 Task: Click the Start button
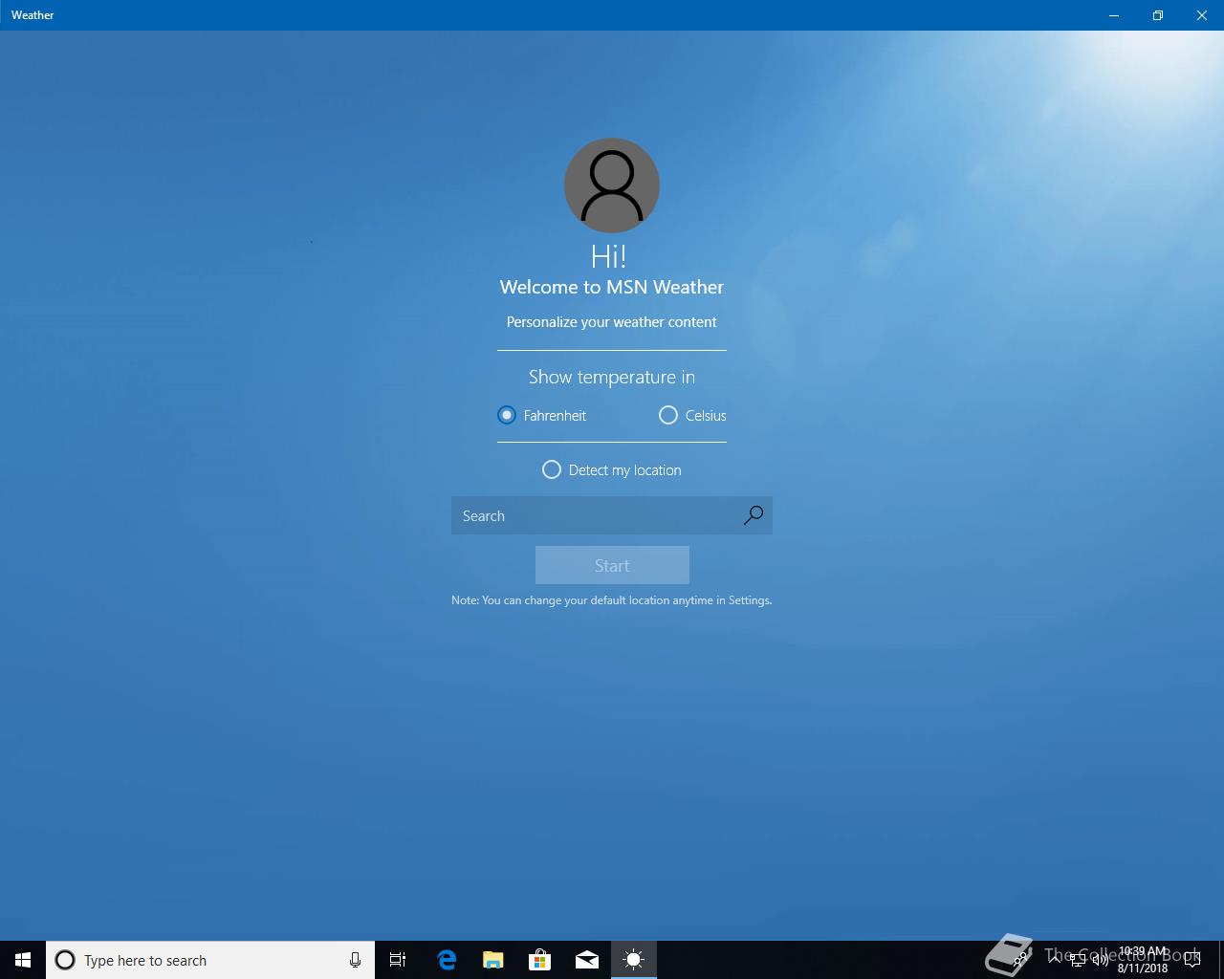click(612, 565)
